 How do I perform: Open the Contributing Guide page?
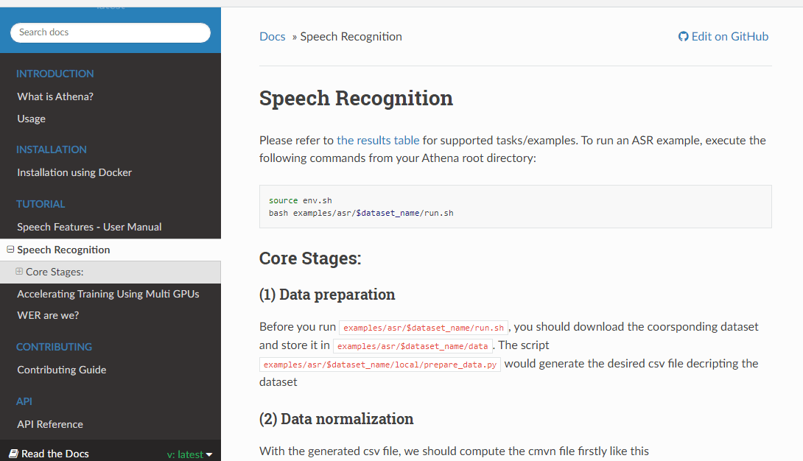(61, 370)
